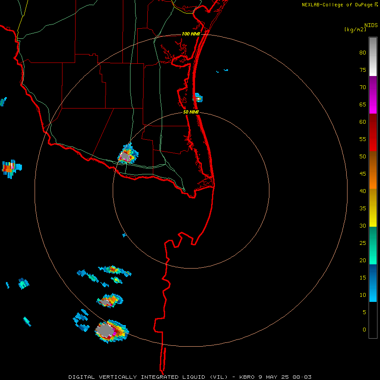This screenshot has height=380, width=380.
Task: Click the scale value 70
Action: point(363,87)
